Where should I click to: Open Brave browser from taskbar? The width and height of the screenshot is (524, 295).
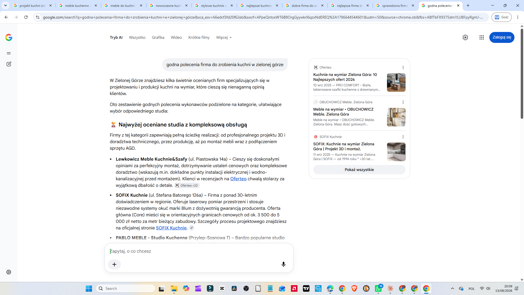[x=354, y=288]
